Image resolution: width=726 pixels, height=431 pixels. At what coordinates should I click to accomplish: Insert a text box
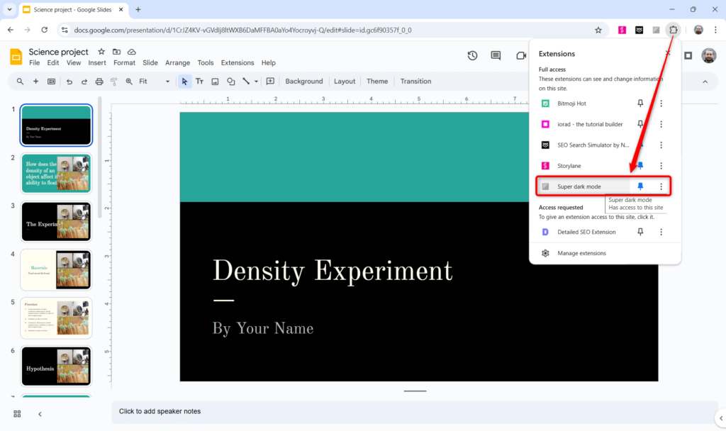(x=199, y=81)
